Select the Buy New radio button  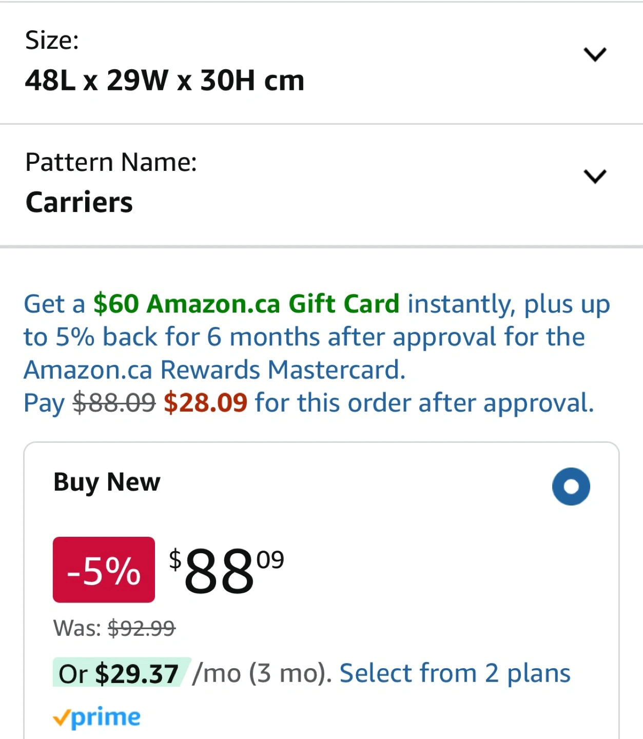(571, 486)
